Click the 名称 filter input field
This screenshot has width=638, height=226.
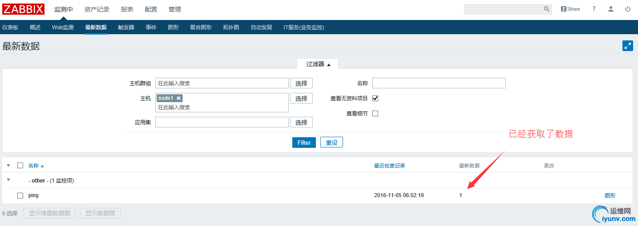(439, 83)
